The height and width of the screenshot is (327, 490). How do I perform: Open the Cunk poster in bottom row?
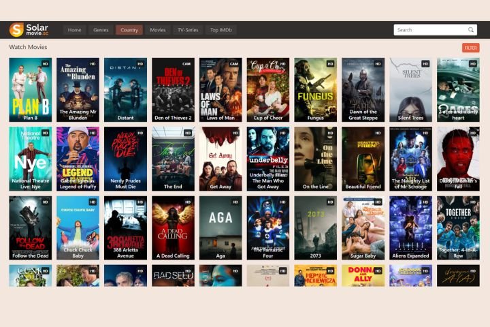click(31, 276)
